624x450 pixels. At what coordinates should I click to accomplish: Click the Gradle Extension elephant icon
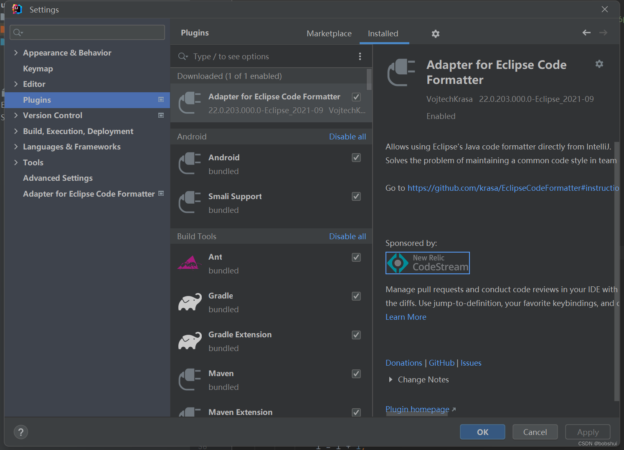click(x=190, y=341)
